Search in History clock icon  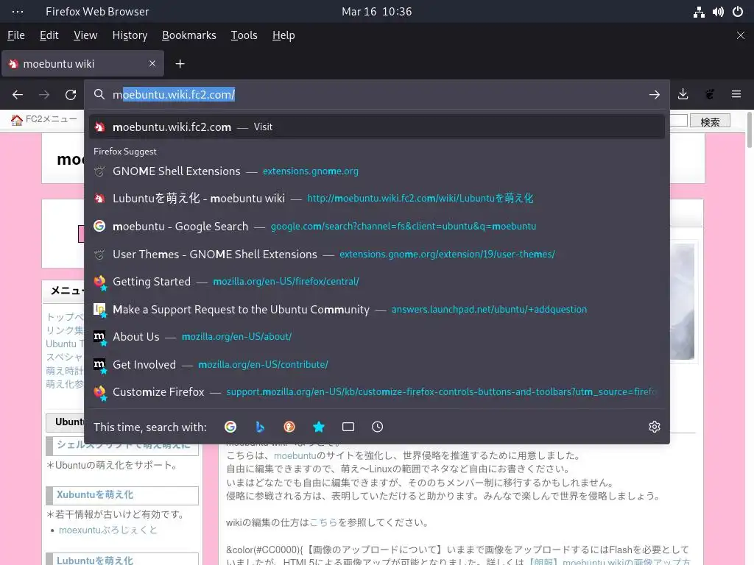(378, 427)
